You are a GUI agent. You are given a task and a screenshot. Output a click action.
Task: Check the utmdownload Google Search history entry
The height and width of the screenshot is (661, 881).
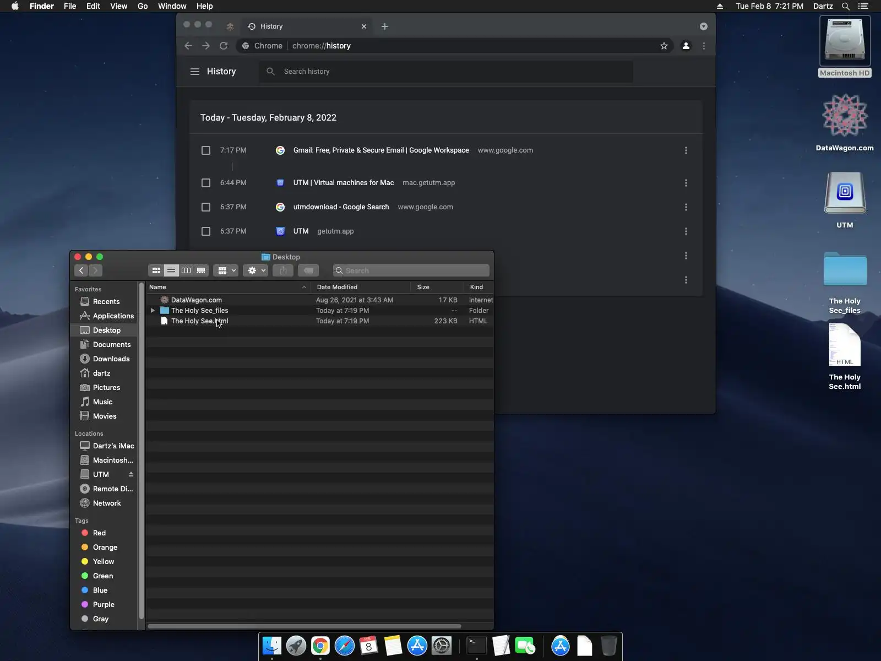point(206,207)
